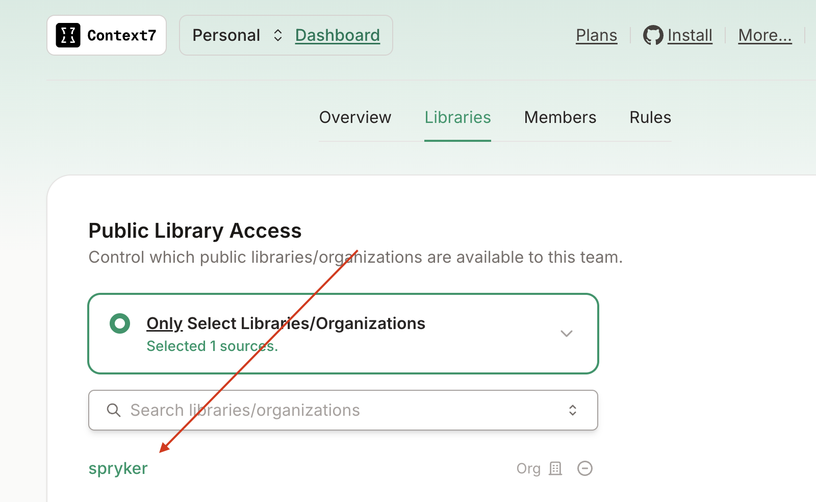
Task: Go to the Dashboard link
Action: [338, 35]
